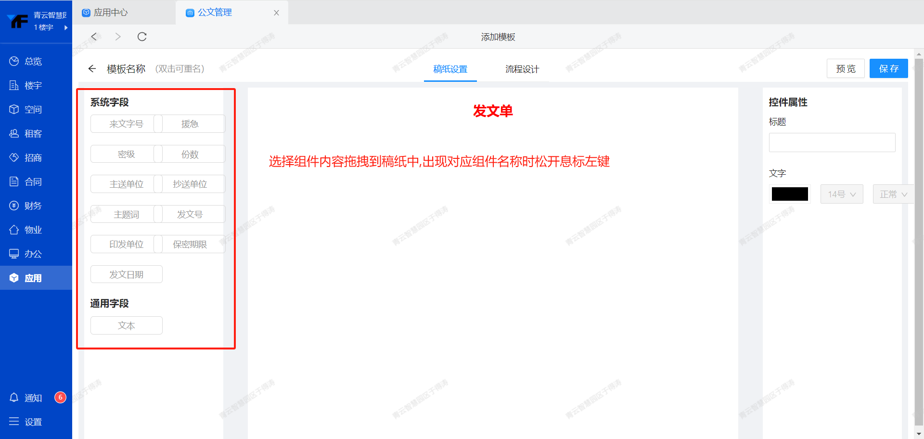
Task: Open the 通知 bell notifications
Action: pos(33,398)
